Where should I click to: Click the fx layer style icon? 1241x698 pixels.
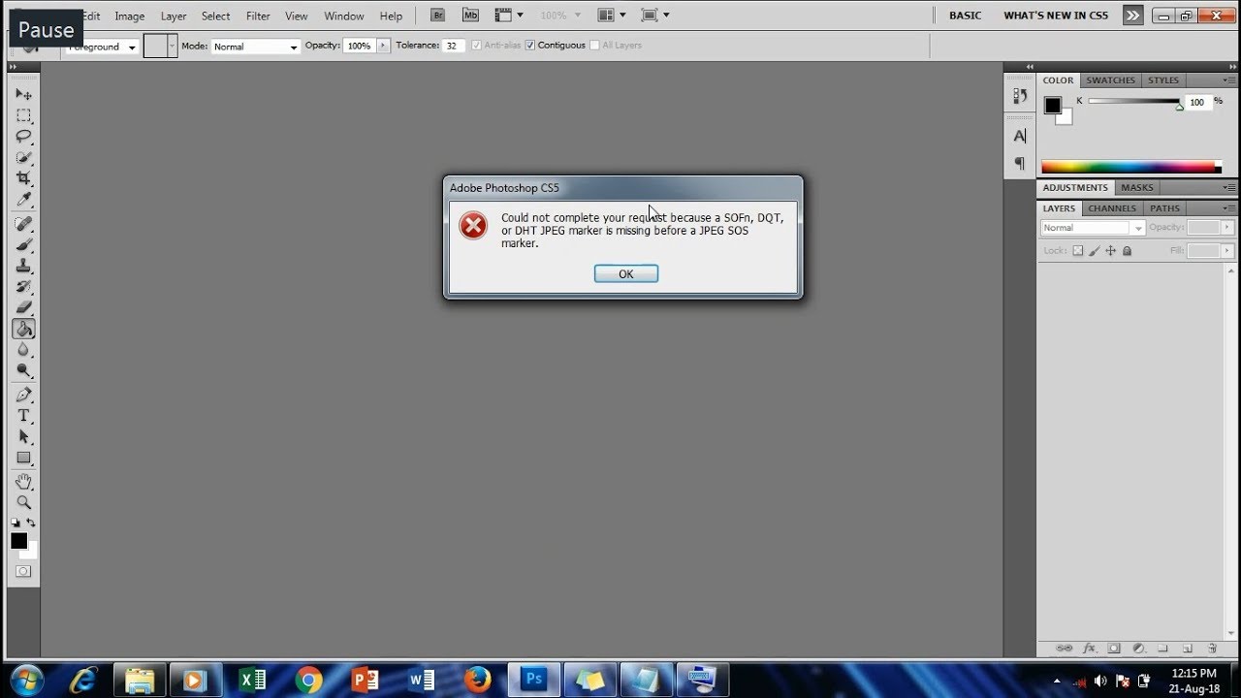pyautogui.click(x=1089, y=648)
